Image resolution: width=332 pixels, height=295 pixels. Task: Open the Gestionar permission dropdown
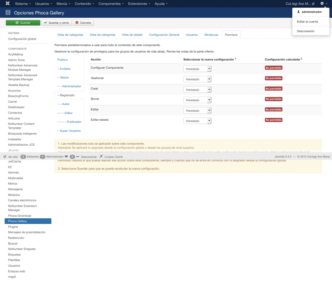point(197,79)
